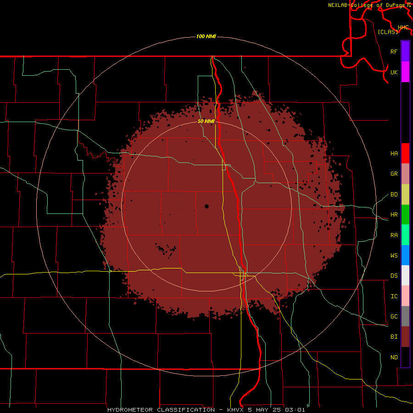Screen dimensions: 413x413
Task: Click the 100 NMI range ring label
Action: 206,36
